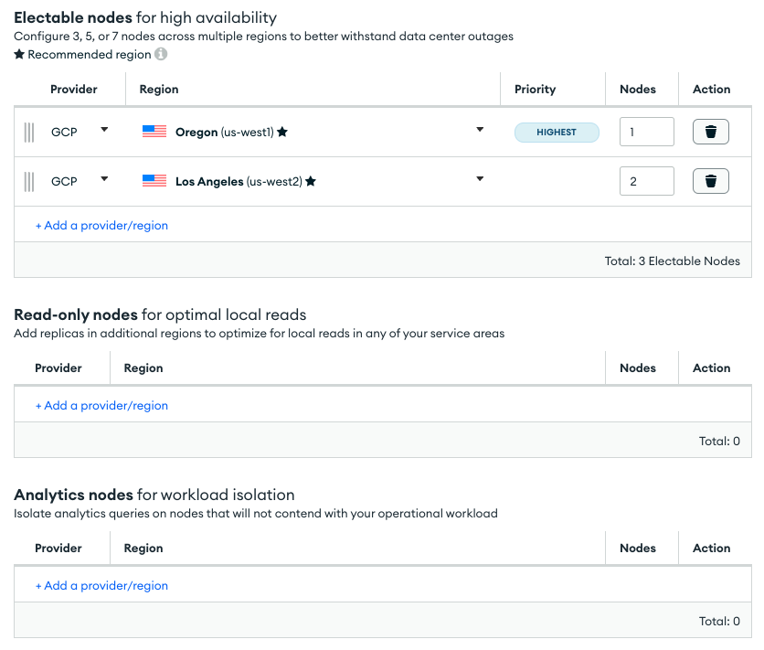Image resolution: width=764 pixels, height=650 pixels.
Task: Delete the Los Angeles (us-west2) region row
Action: tap(710, 180)
